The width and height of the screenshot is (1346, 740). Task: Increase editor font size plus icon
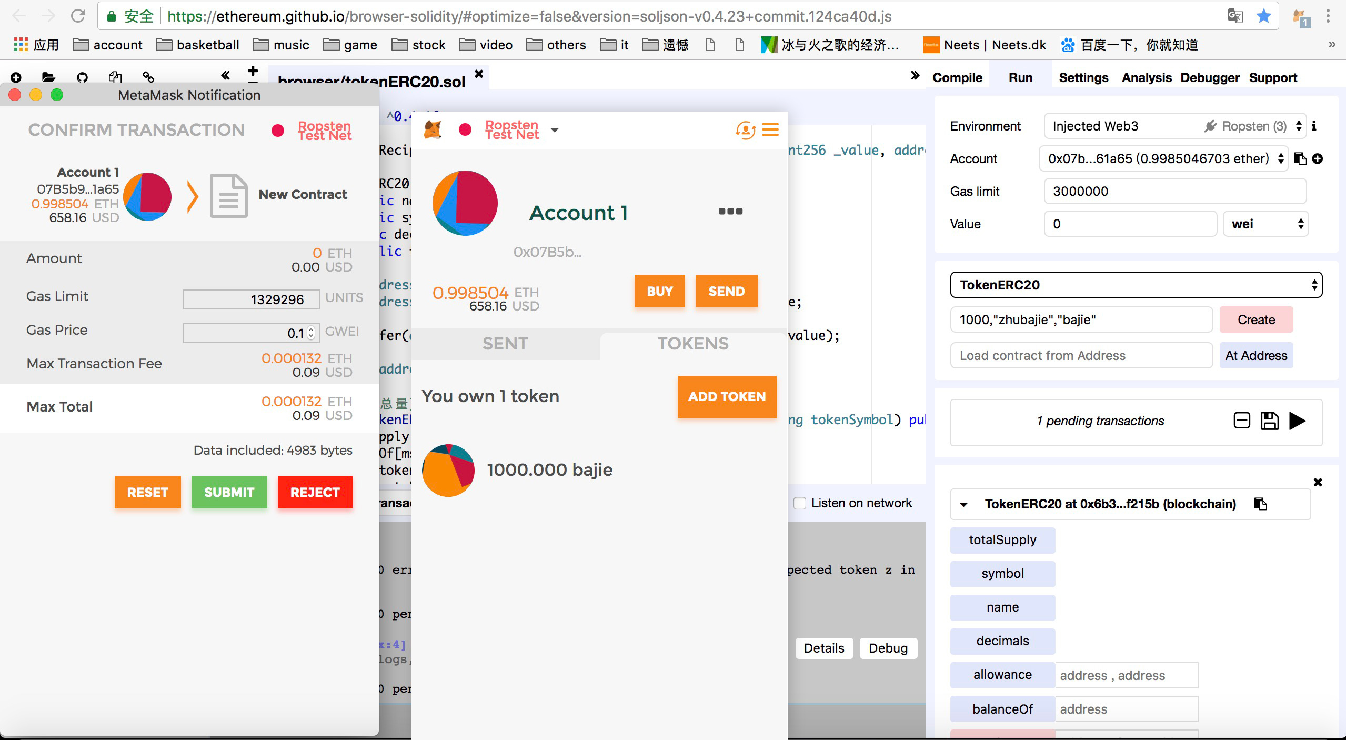pyautogui.click(x=253, y=71)
